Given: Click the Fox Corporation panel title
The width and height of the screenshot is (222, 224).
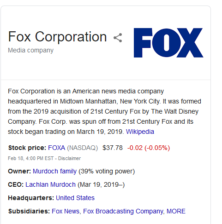Looking at the screenshot, I should (x=57, y=37).
